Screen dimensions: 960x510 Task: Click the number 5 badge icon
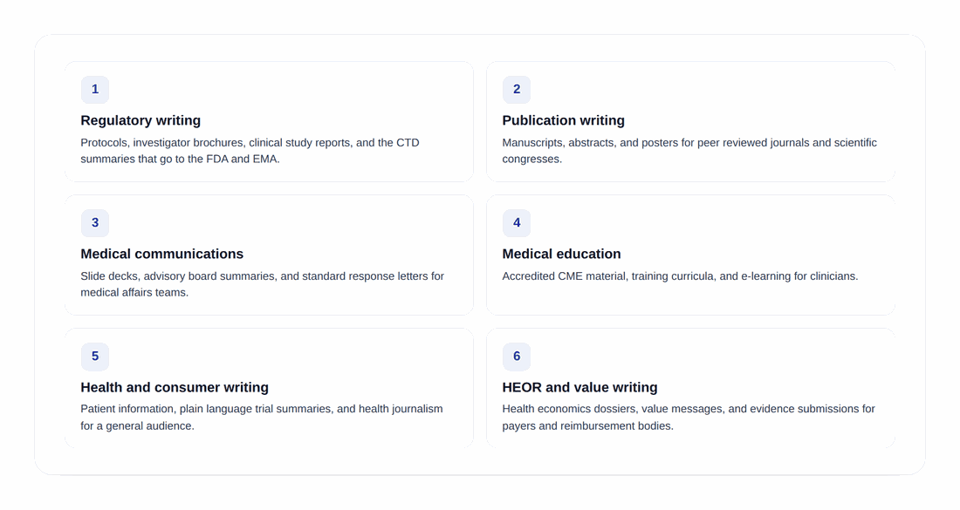[x=95, y=356]
